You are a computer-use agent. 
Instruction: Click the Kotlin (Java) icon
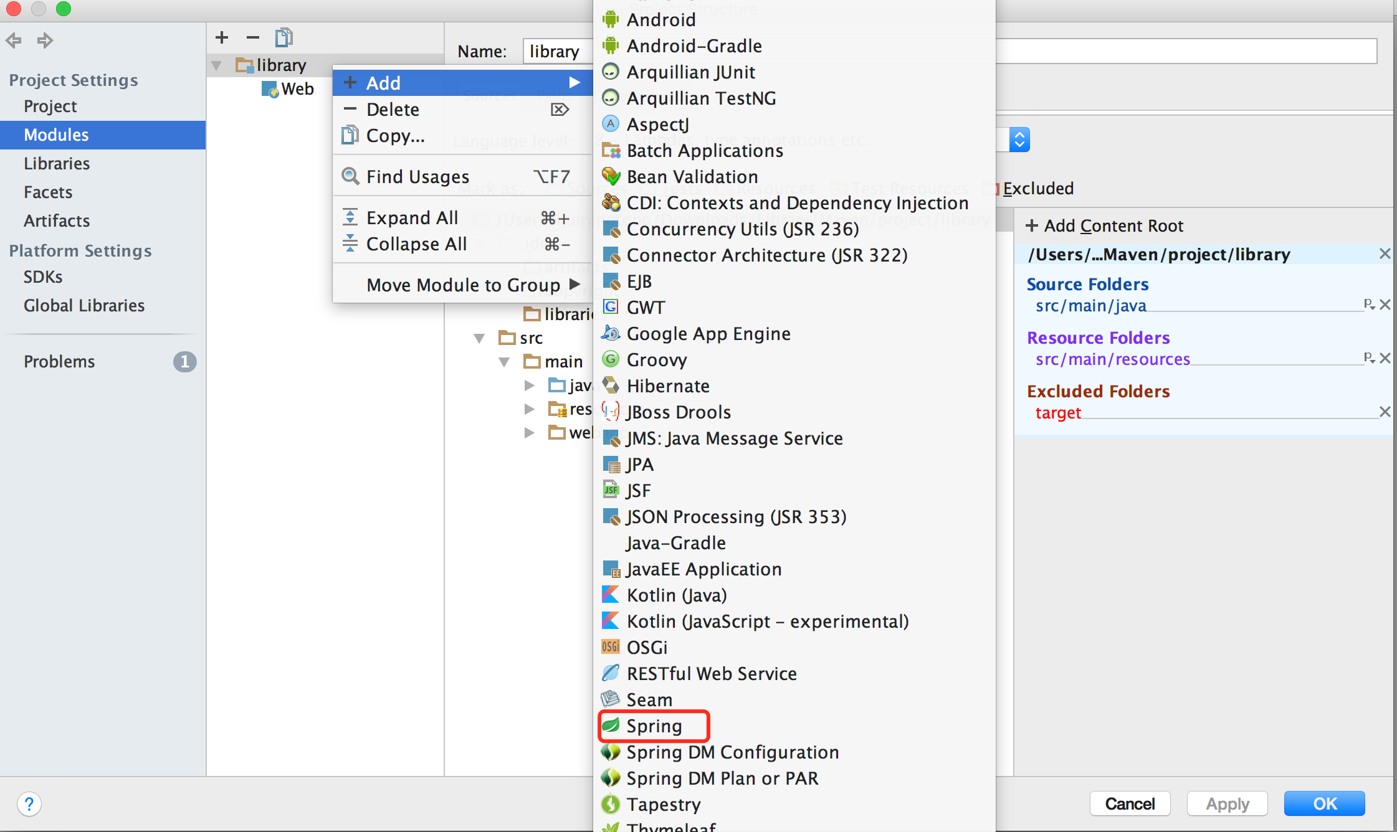point(611,595)
